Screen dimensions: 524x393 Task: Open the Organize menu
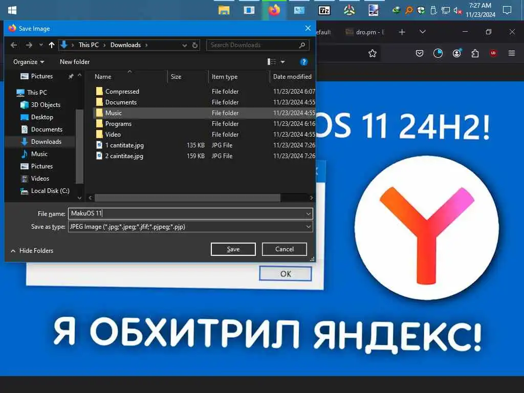coord(29,62)
